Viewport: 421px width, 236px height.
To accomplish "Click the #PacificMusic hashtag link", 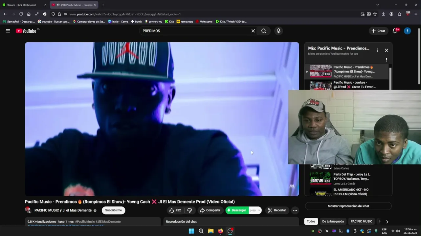I will 85,222.
